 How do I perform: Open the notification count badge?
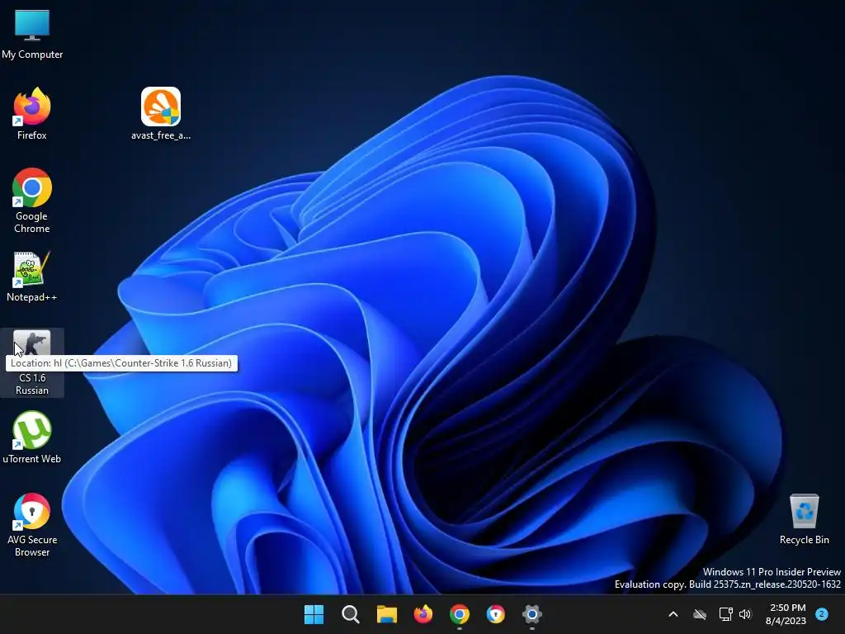822,614
